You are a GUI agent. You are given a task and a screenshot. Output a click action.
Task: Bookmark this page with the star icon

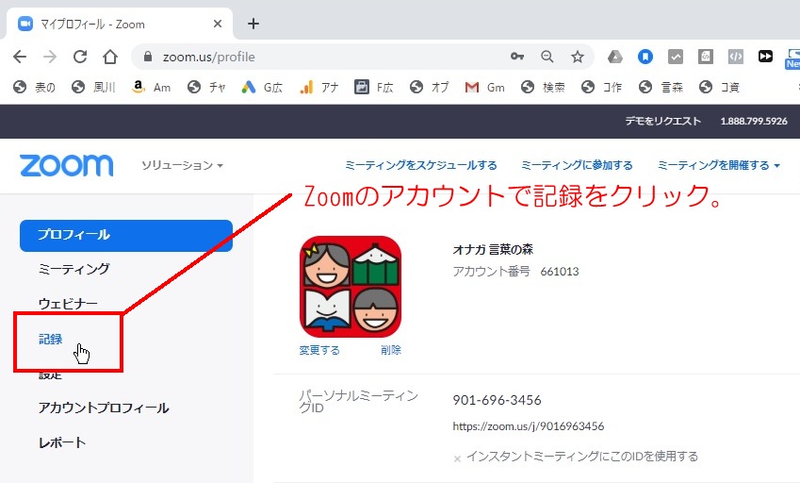pos(578,57)
